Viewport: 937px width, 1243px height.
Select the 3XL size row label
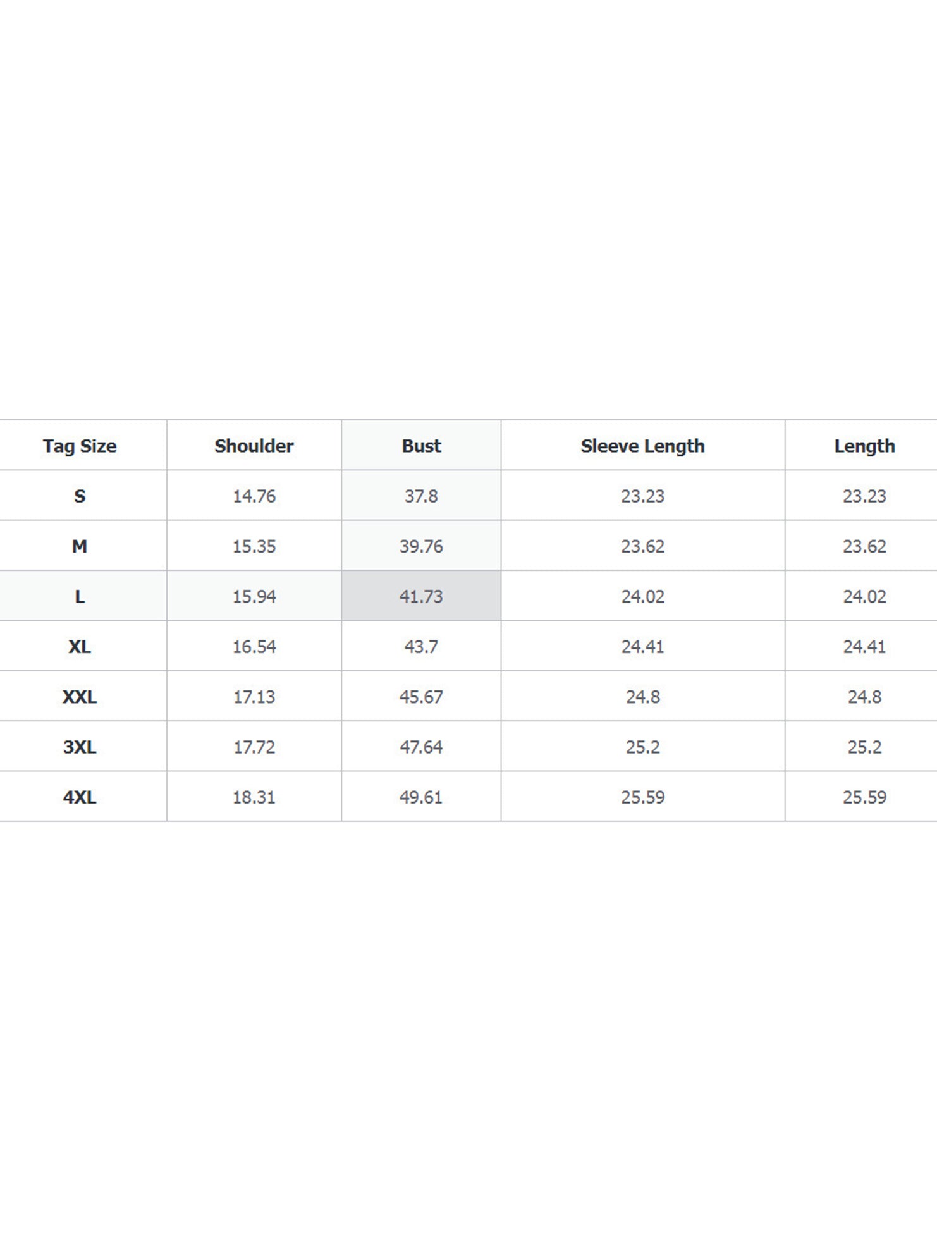(80, 747)
